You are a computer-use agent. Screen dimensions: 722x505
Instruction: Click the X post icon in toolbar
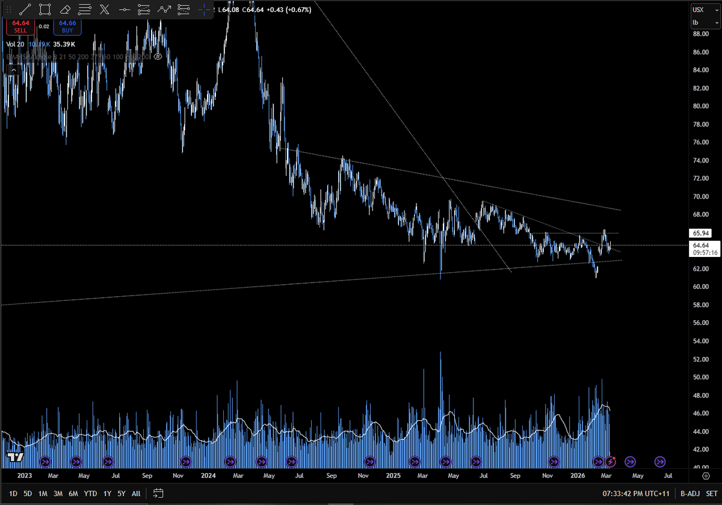pyautogui.click(x=105, y=9)
